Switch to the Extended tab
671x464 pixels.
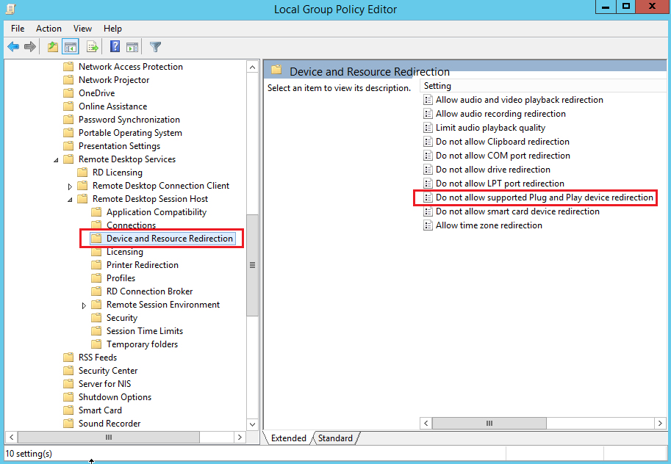click(288, 438)
